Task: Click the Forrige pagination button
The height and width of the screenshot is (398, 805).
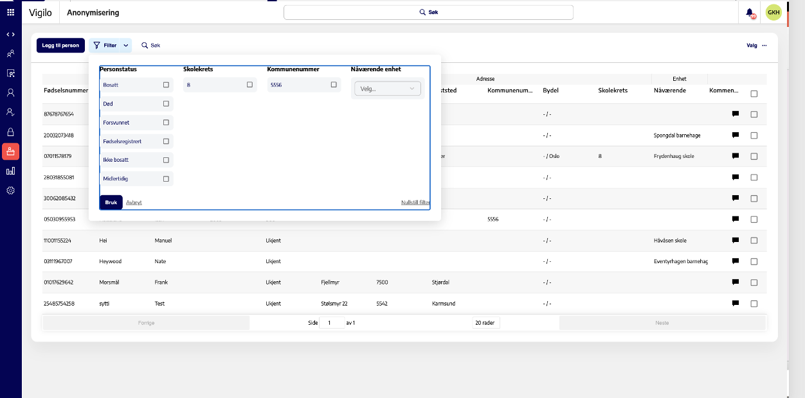Action: click(x=147, y=323)
